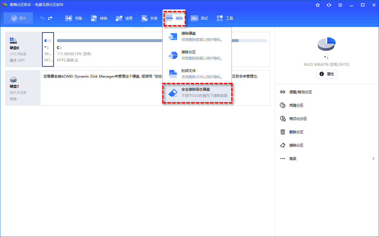Click 调整/移动分区 resize partition icon
This screenshot has height=237, width=379.
click(x=283, y=92)
